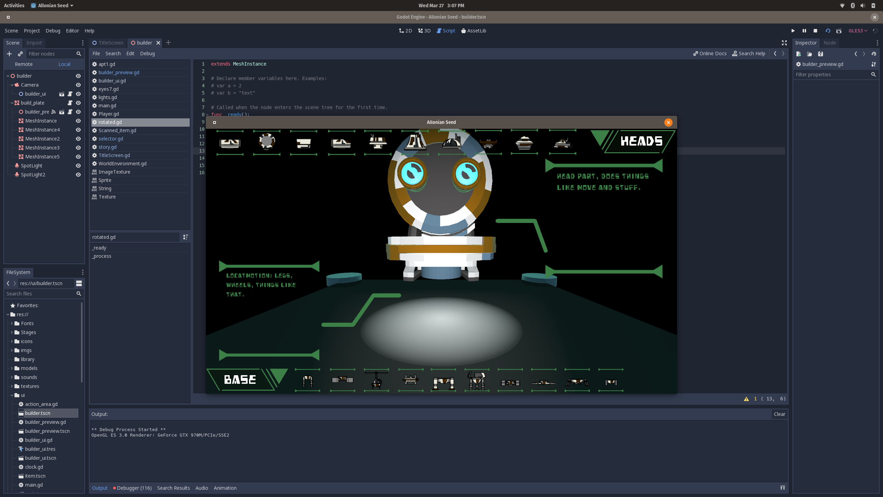Open the Project menu
The width and height of the screenshot is (883, 497).
pos(32,31)
